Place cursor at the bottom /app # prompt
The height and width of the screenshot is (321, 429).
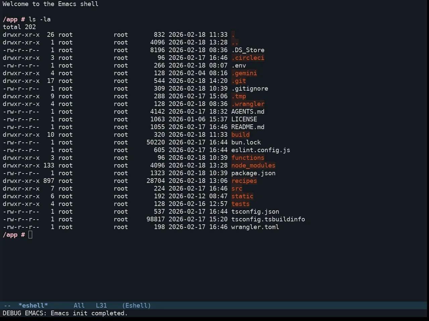coord(30,235)
